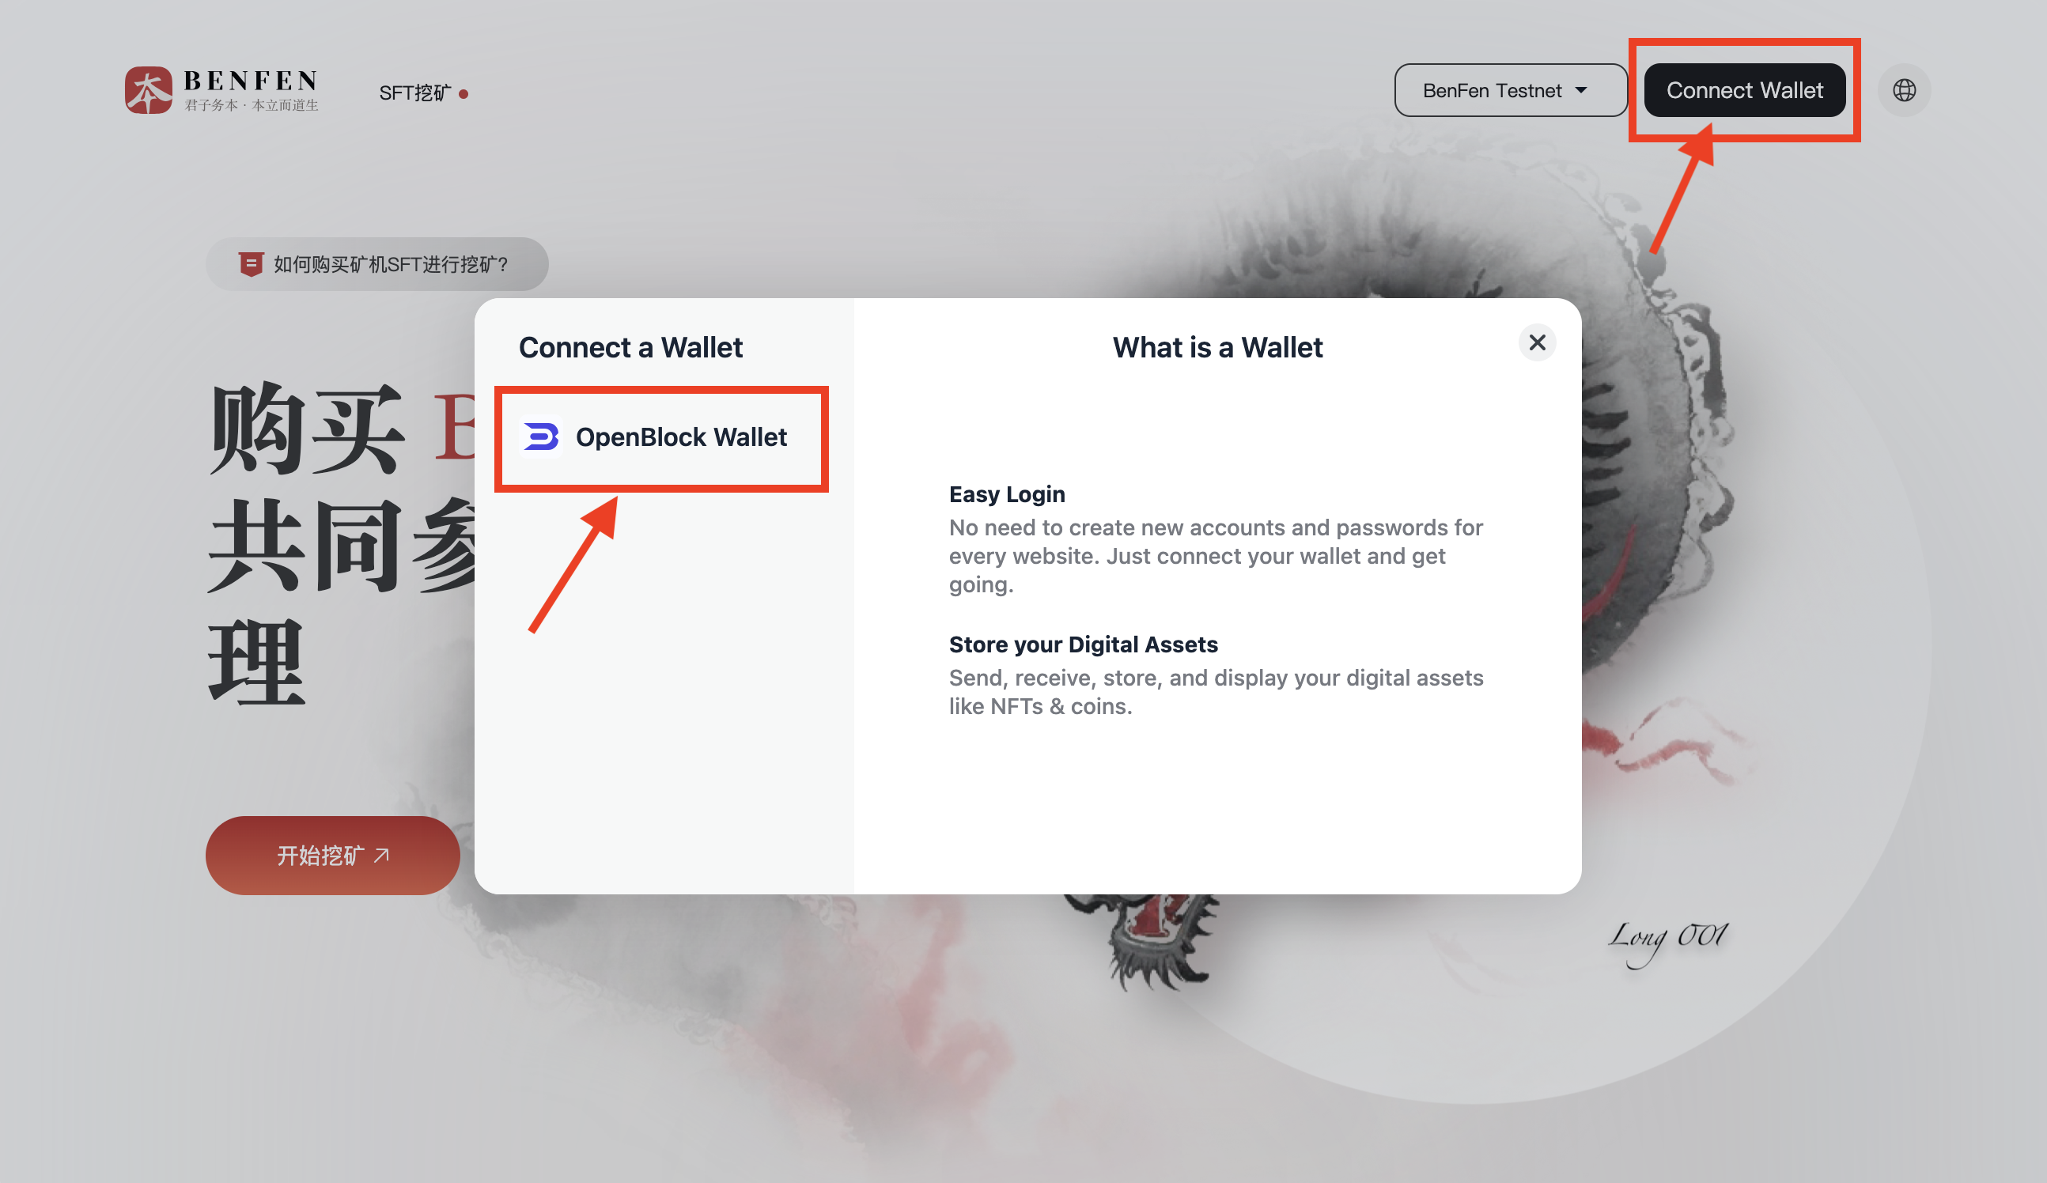The height and width of the screenshot is (1183, 2047).
Task: Click the red dot beside SFT挖矿
Action: pyautogui.click(x=464, y=94)
